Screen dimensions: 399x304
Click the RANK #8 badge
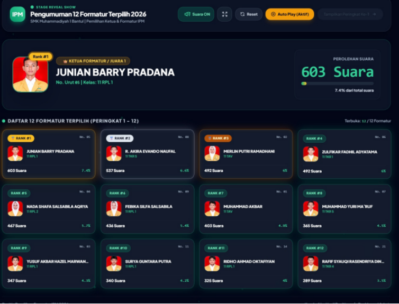pyautogui.click(x=314, y=193)
